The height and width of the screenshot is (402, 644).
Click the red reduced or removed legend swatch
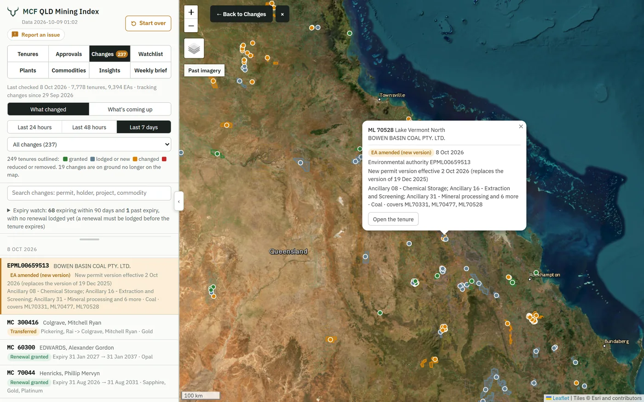tap(164, 159)
